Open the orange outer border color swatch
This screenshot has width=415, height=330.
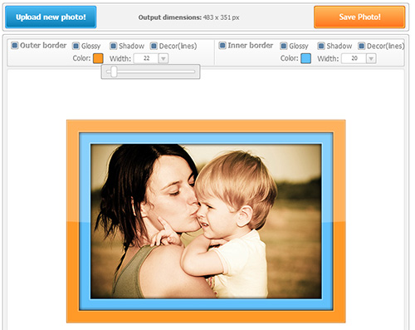pos(98,58)
